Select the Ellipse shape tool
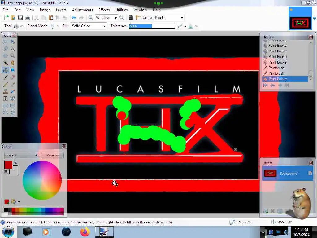The width and height of the screenshot is (317, 238). coord(6,113)
